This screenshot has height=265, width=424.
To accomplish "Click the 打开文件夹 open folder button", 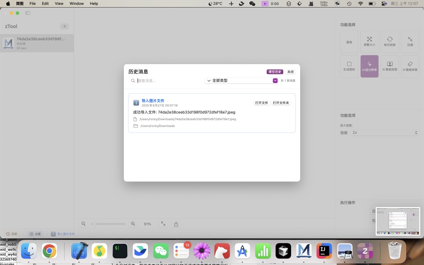I will [281, 103].
